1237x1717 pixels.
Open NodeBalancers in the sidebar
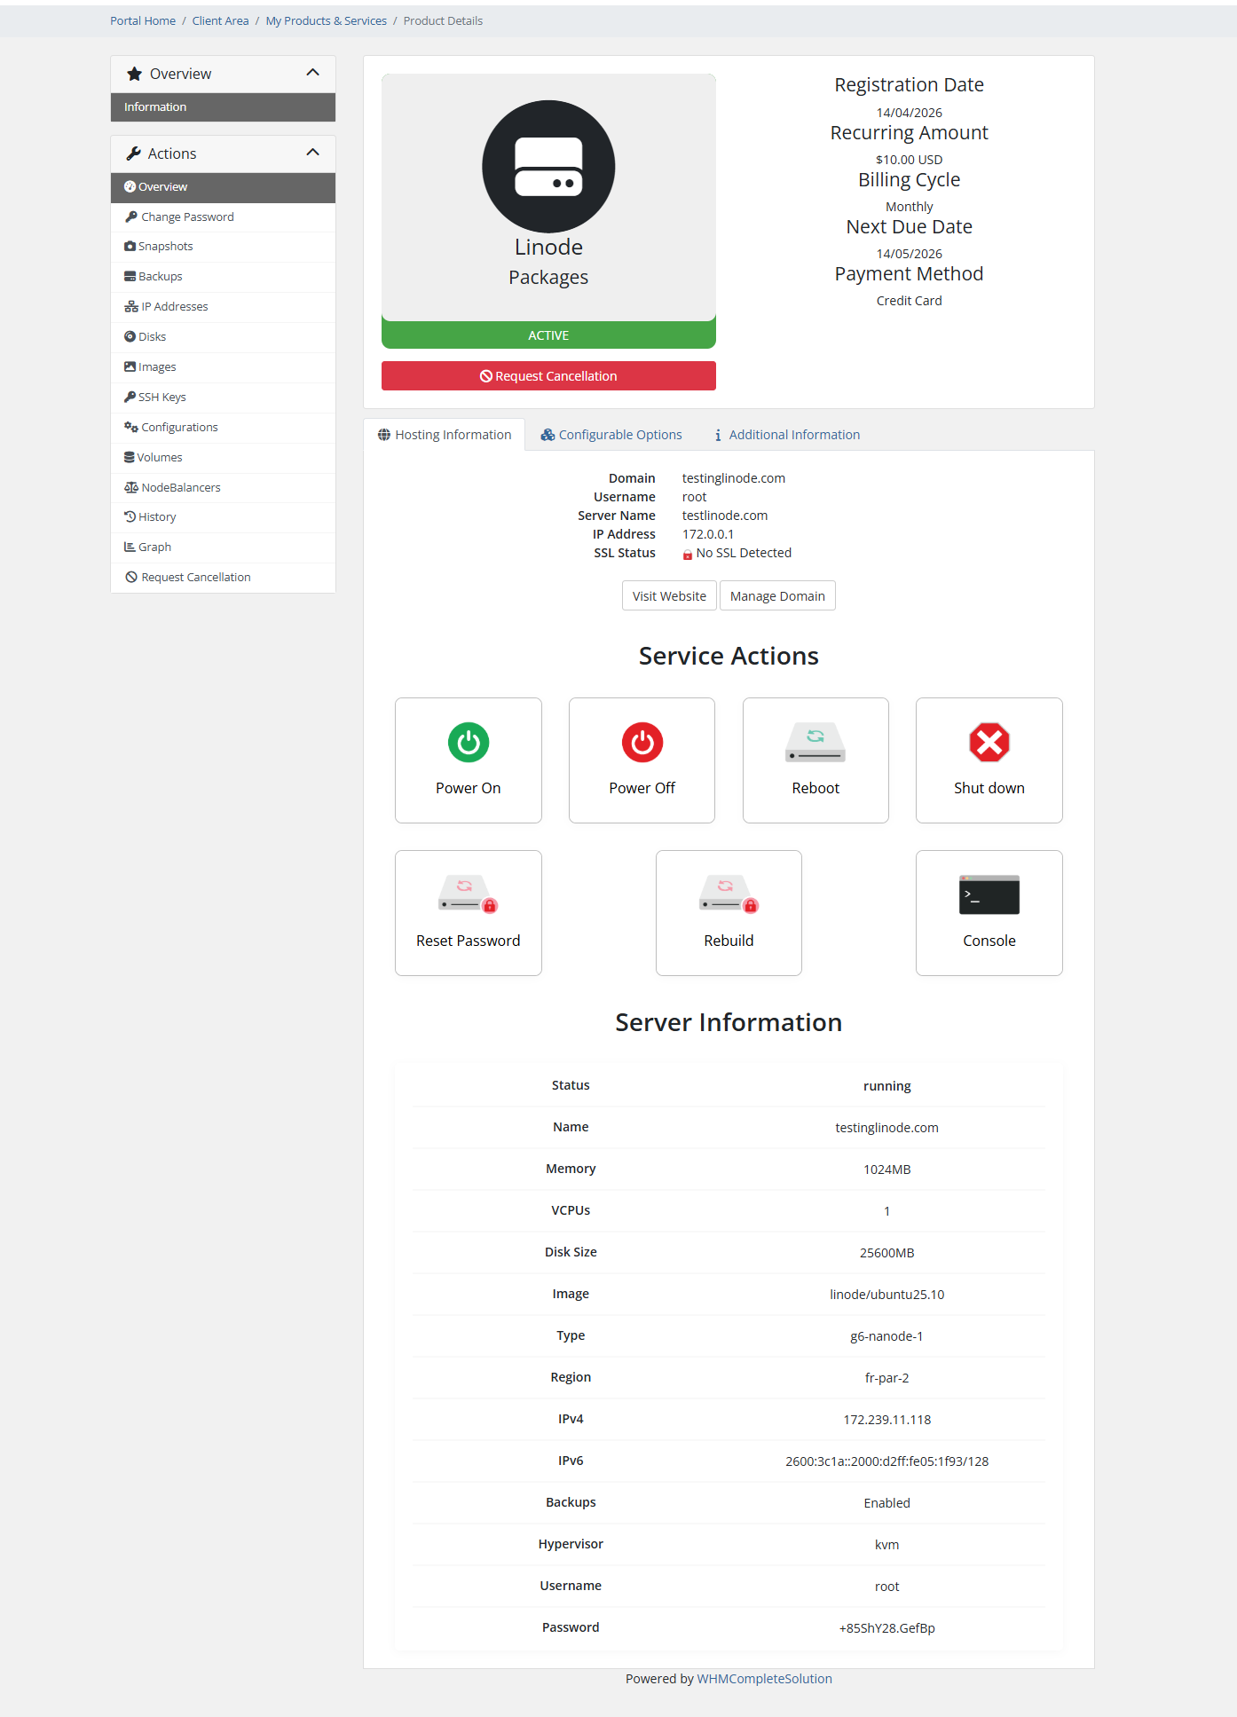point(180,488)
